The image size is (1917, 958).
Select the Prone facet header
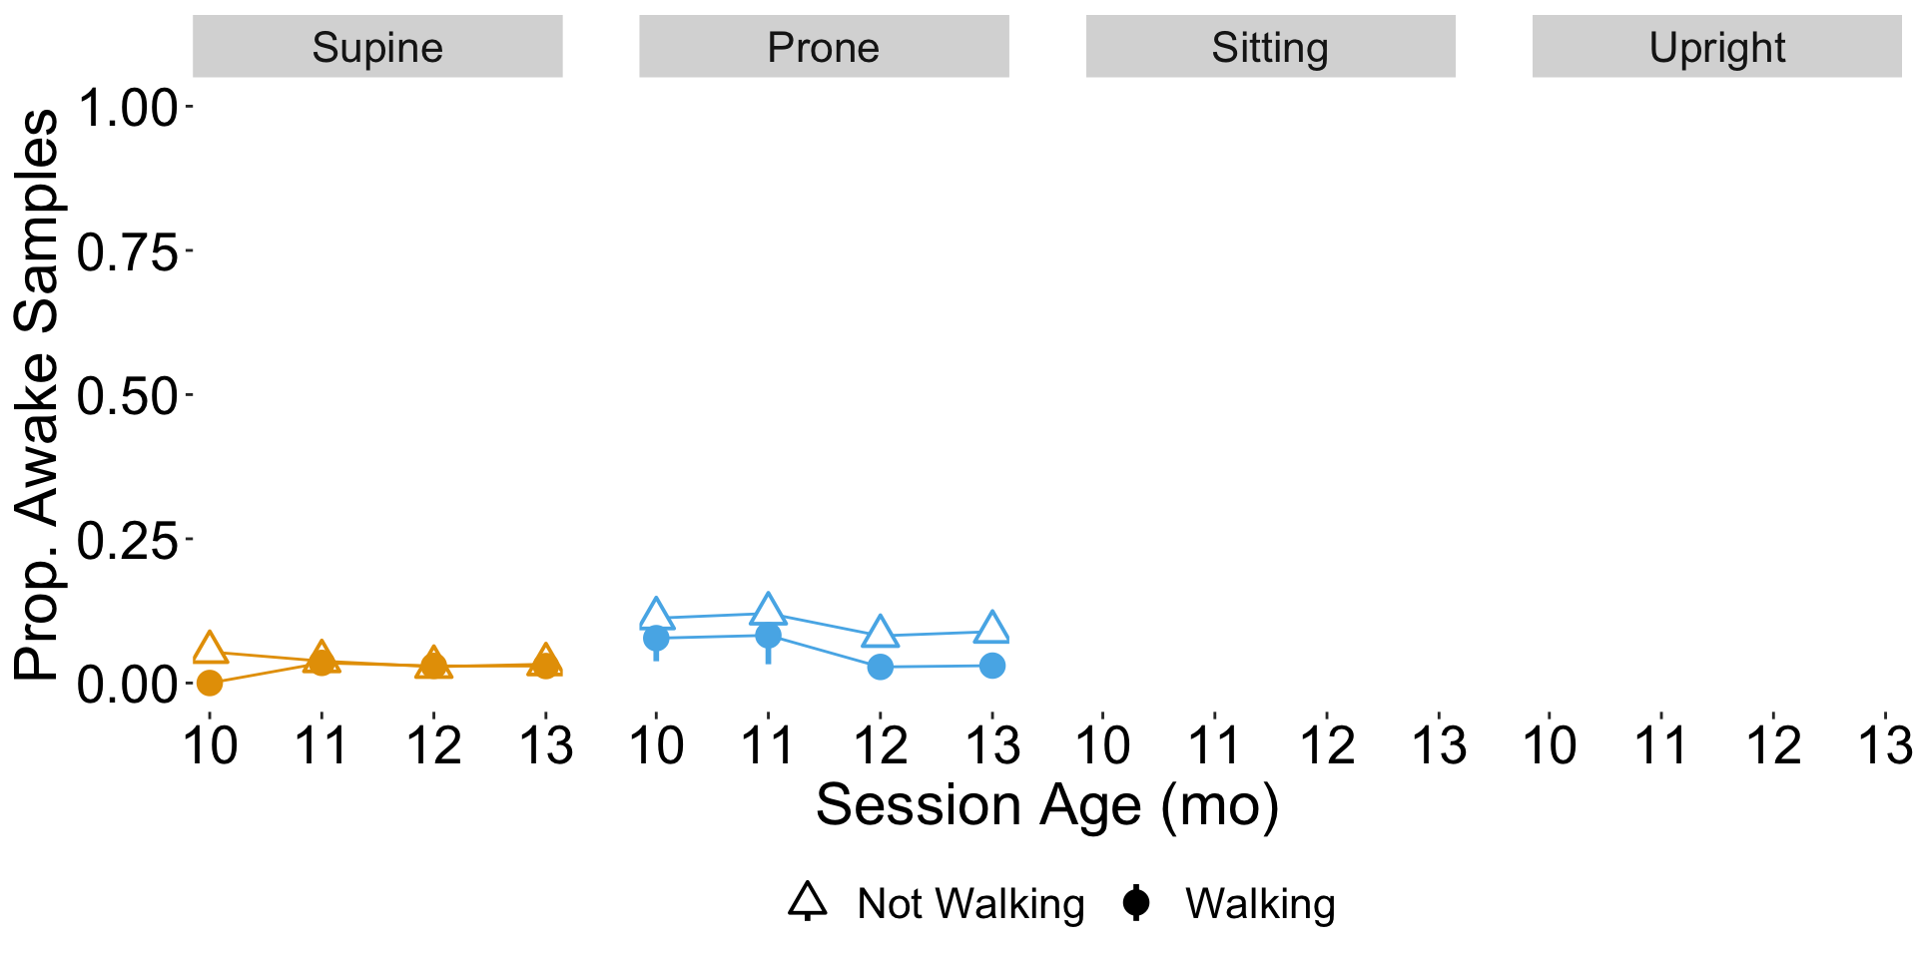tap(824, 47)
